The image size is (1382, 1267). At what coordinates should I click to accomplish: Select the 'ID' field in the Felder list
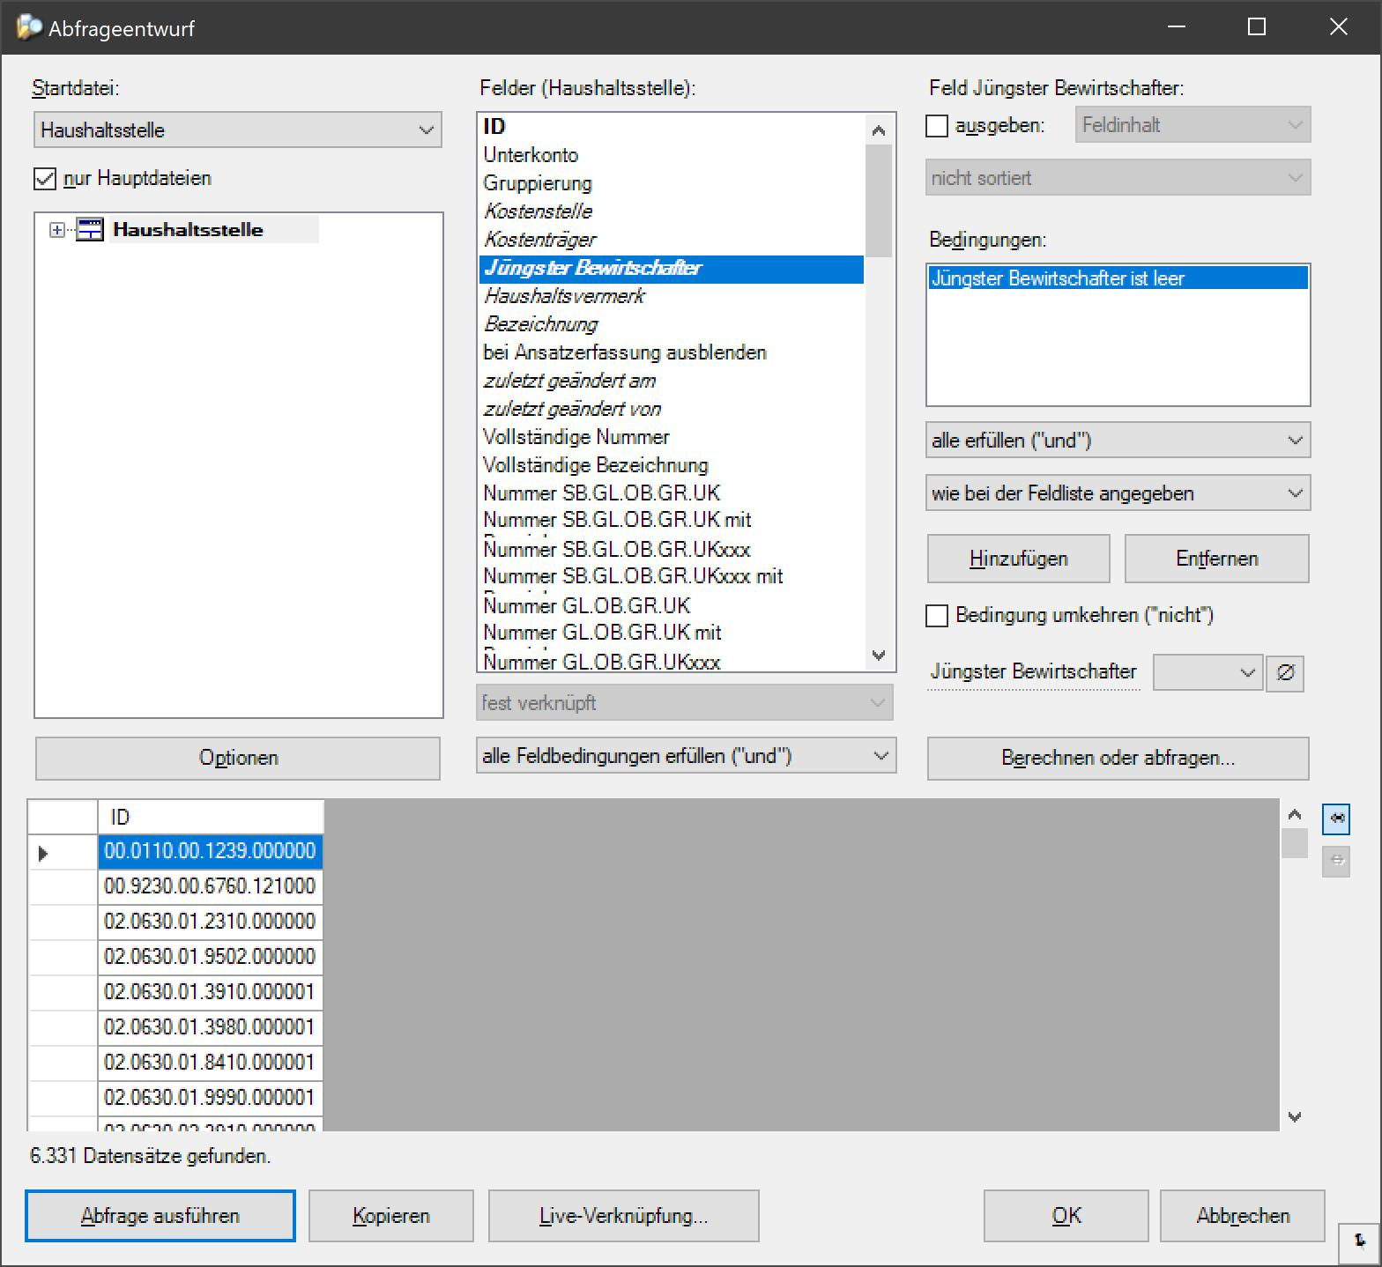[x=672, y=127]
